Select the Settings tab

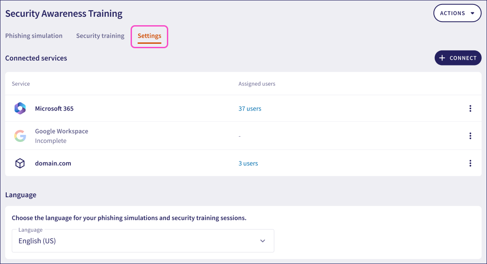click(149, 36)
